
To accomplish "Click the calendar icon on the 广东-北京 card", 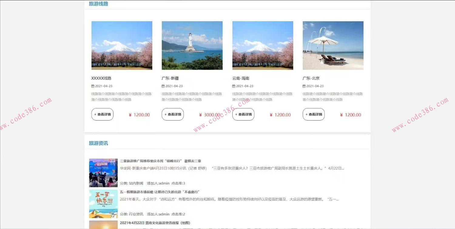I will [x=304, y=86].
